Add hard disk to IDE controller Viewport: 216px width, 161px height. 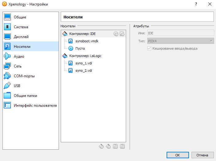pos(122,34)
